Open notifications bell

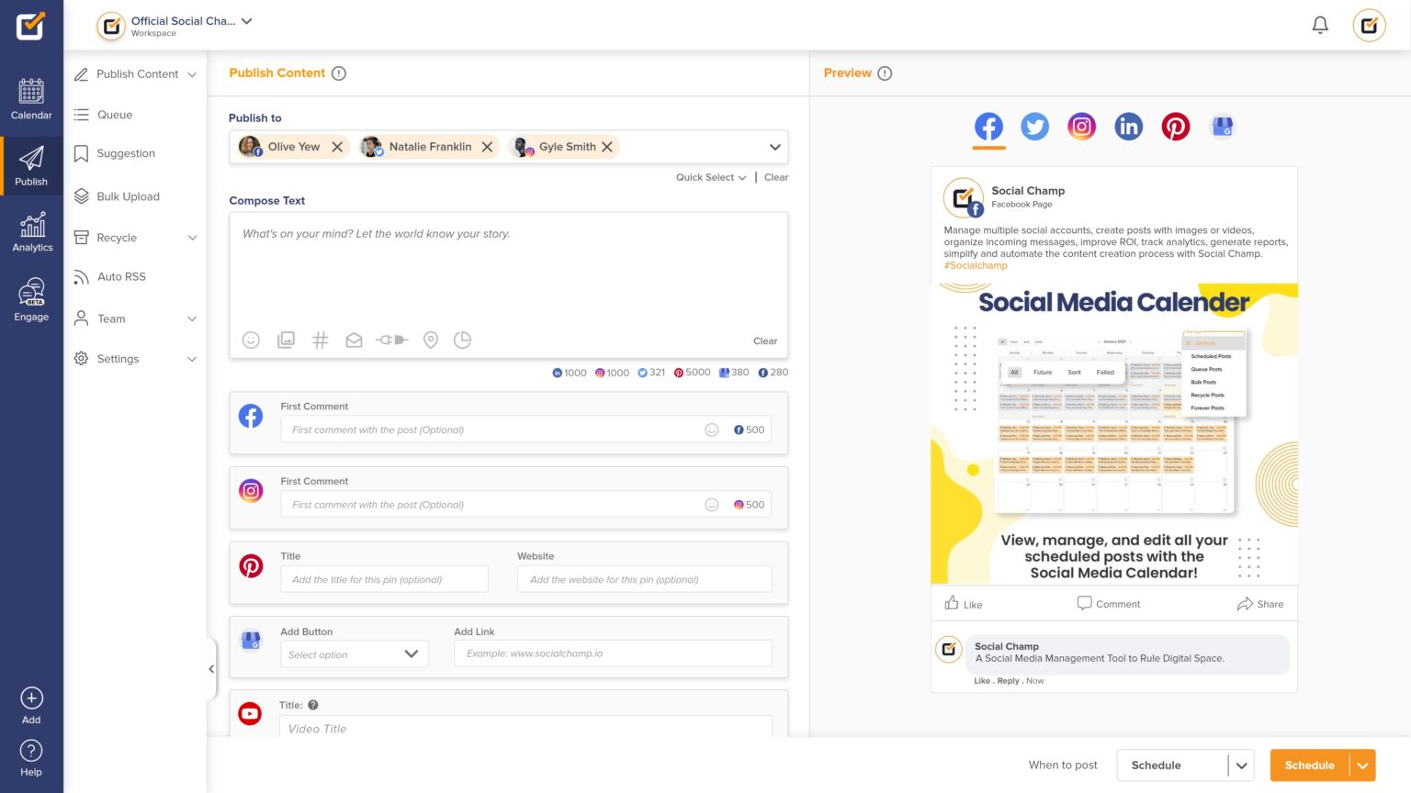(x=1319, y=26)
